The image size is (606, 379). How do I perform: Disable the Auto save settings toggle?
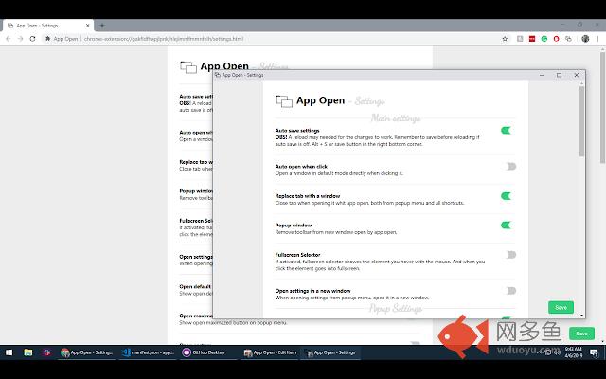point(507,131)
